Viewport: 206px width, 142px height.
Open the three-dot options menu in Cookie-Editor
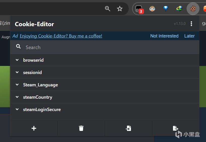(191, 24)
